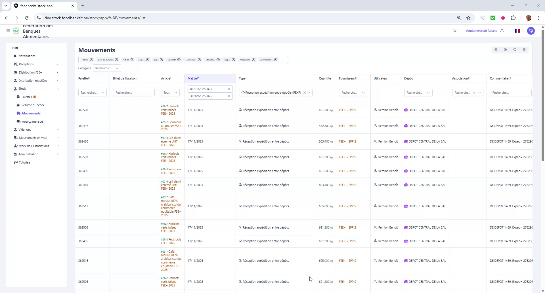The height and width of the screenshot is (293, 545).
Task: Open Résumé du Stock in sidebar
Action: point(33,105)
